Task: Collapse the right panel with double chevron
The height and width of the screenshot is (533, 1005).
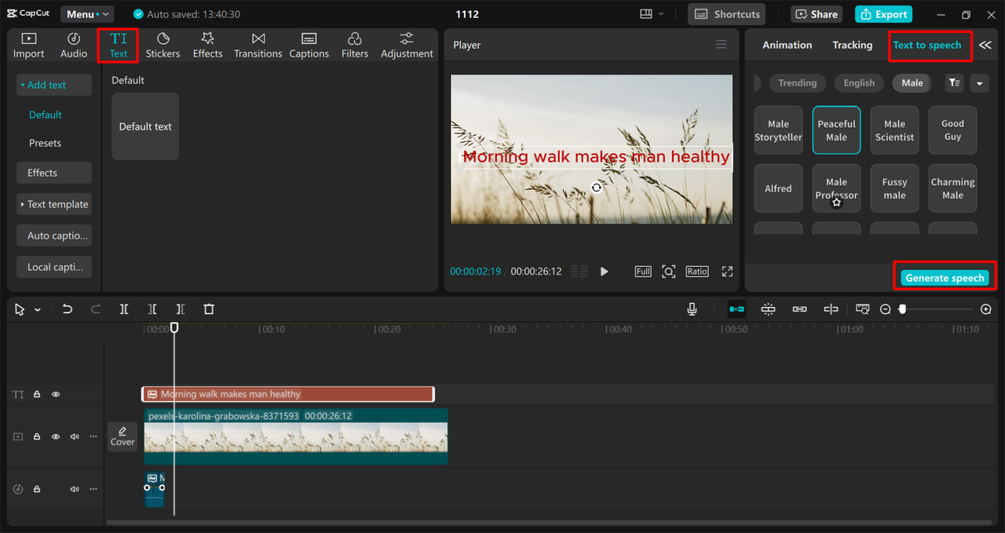Action: (985, 46)
